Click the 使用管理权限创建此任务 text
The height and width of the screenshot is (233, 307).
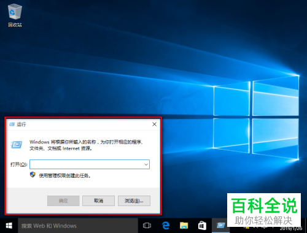64,175
